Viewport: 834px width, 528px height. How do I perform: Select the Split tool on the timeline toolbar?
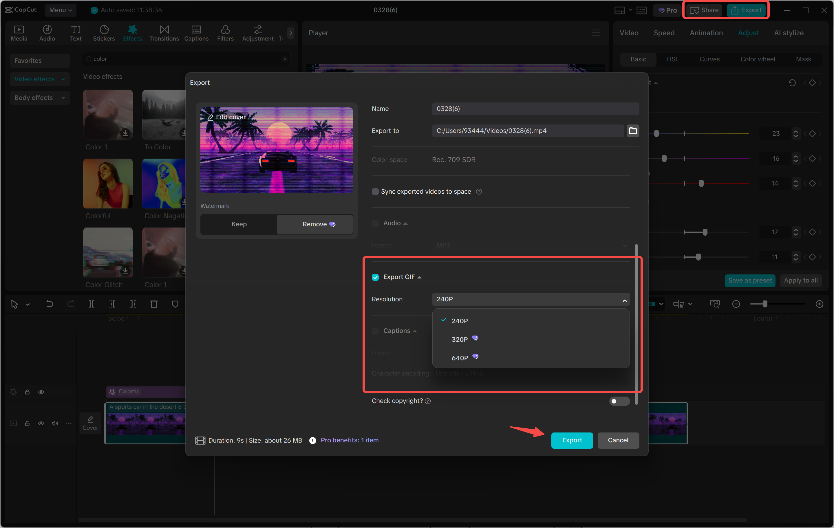(x=92, y=304)
